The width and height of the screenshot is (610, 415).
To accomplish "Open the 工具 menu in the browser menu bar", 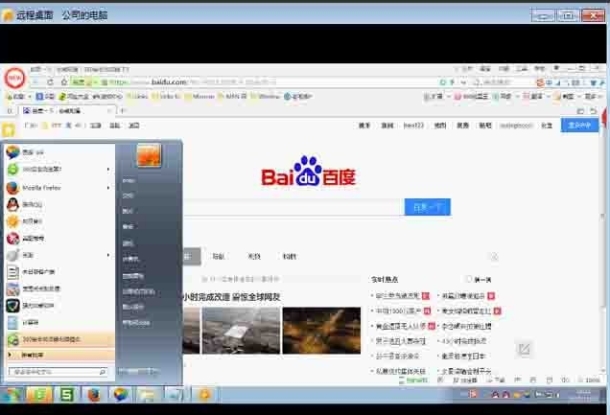I will [x=522, y=69].
